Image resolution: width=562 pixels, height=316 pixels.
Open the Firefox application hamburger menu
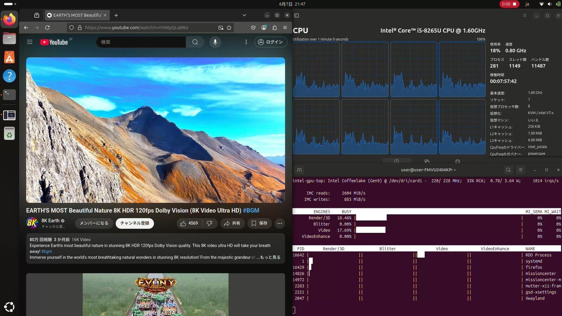pyautogui.click(x=285, y=27)
